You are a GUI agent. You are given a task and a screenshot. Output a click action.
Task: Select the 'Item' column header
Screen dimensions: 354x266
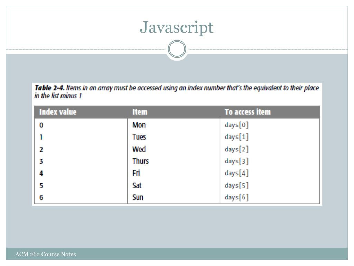coord(140,112)
